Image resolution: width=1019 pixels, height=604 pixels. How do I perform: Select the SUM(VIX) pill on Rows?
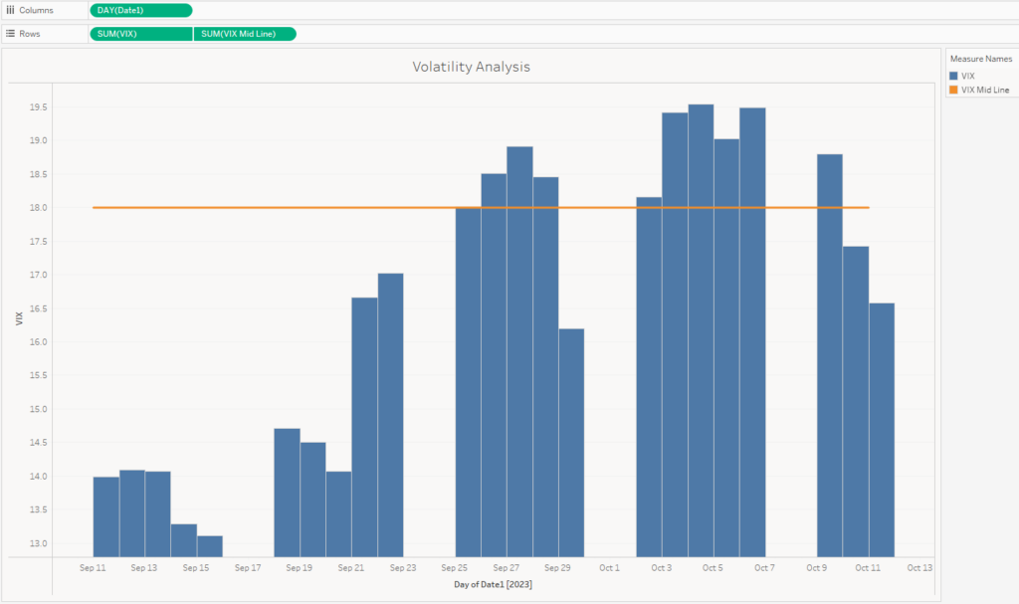point(139,33)
